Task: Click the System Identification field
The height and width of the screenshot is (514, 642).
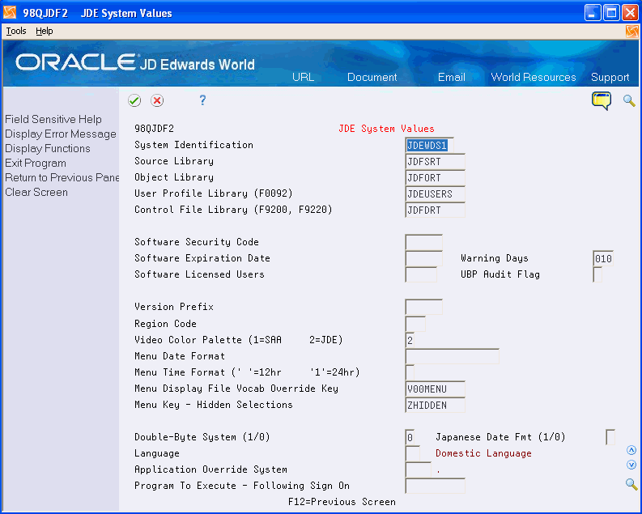Action: tap(430, 145)
